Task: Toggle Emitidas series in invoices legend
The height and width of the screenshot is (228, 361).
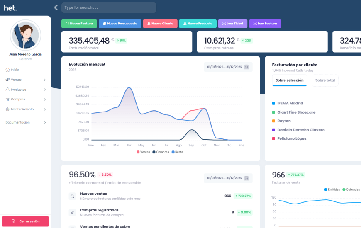Action: pyautogui.click(x=332, y=189)
